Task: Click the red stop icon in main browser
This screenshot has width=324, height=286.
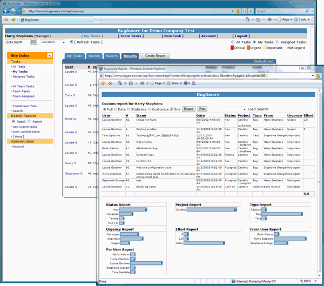Action: click(x=251, y=11)
